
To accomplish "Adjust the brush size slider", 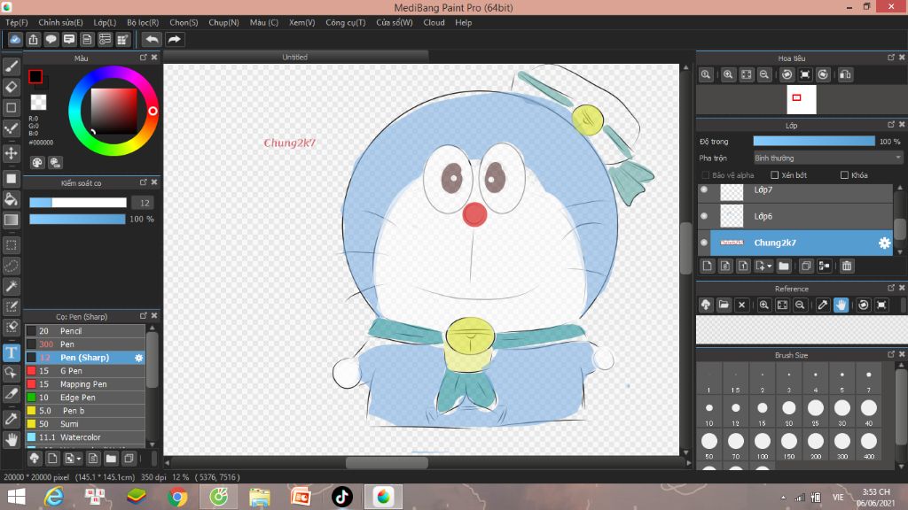I will point(78,203).
